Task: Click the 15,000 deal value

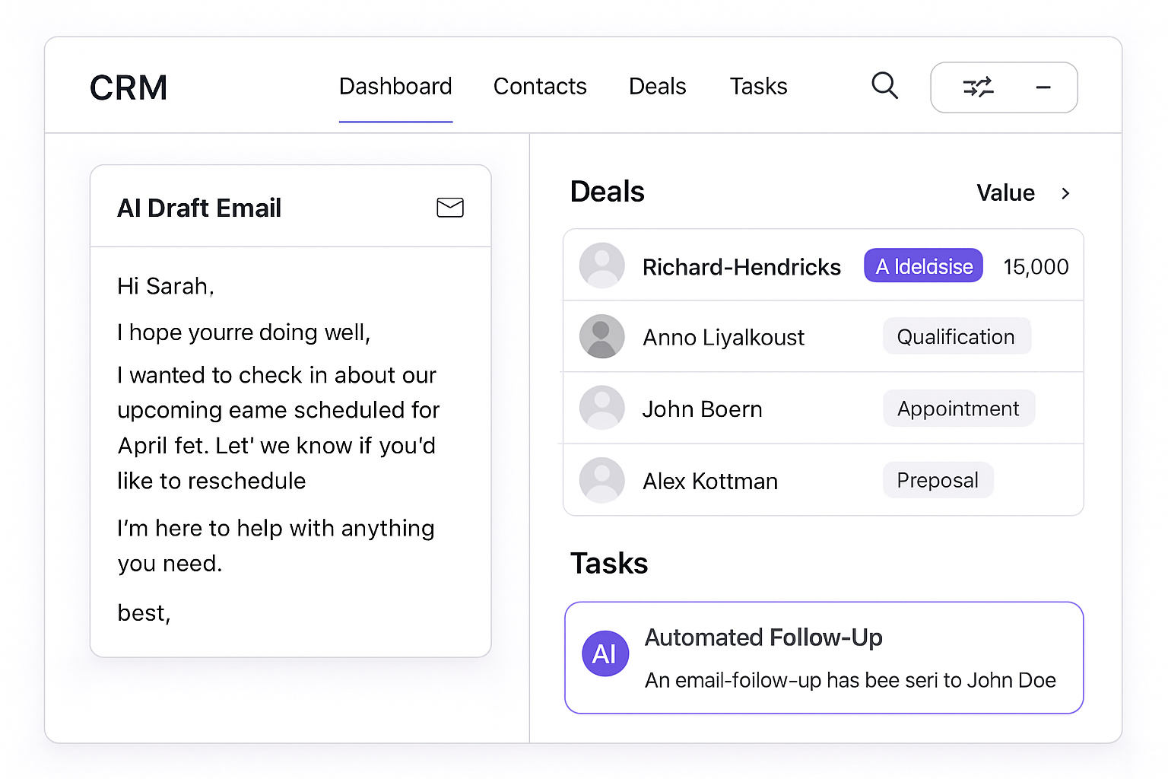Action: click(1036, 267)
